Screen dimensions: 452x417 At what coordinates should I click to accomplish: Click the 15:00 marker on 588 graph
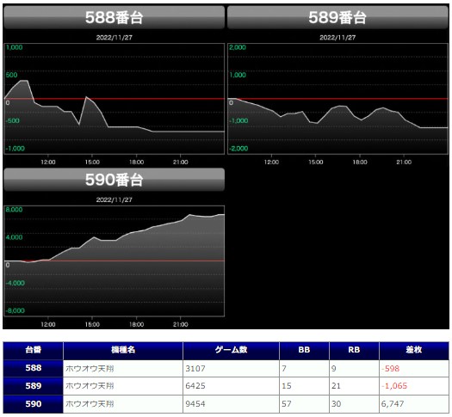tap(92, 163)
